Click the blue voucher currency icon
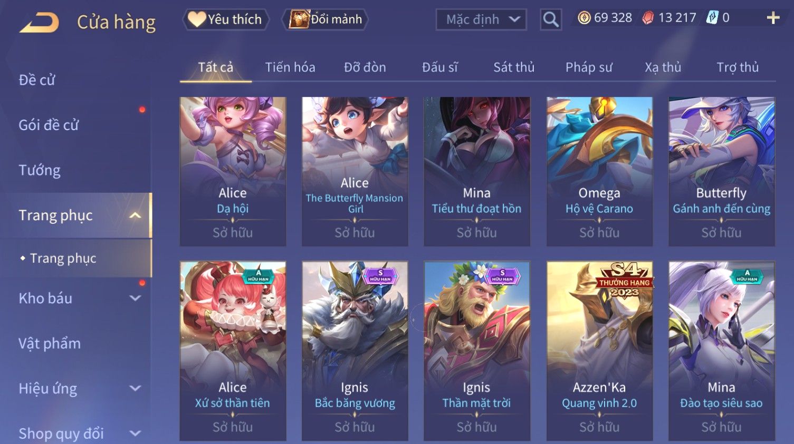 pyautogui.click(x=712, y=18)
